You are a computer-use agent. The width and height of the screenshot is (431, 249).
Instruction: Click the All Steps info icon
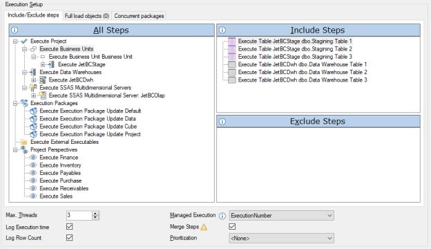click(x=15, y=30)
